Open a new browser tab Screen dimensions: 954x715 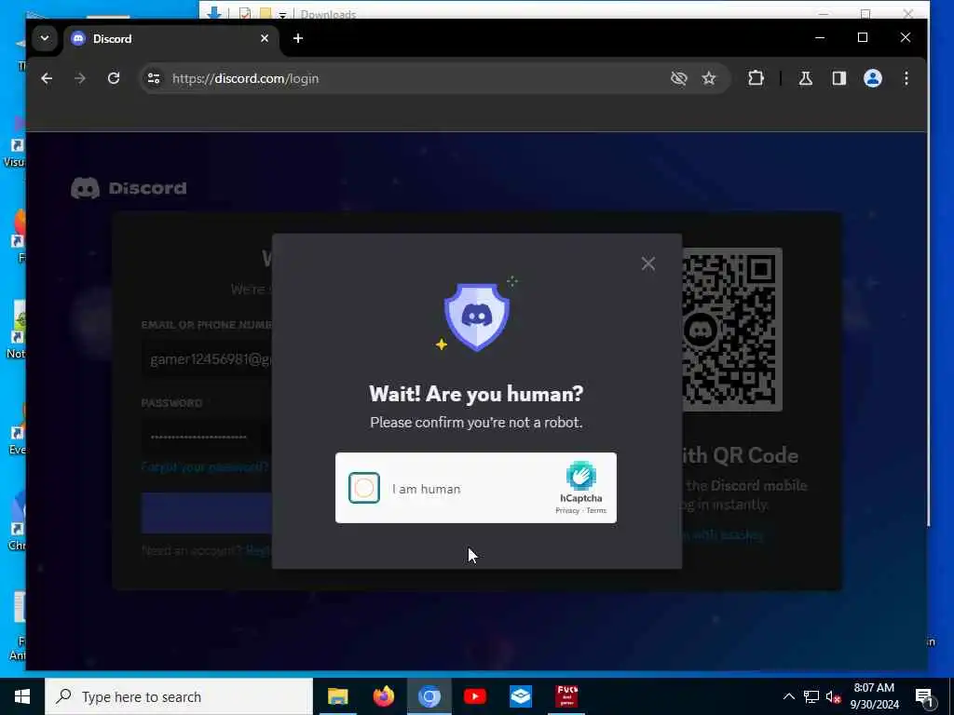coord(297,38)
